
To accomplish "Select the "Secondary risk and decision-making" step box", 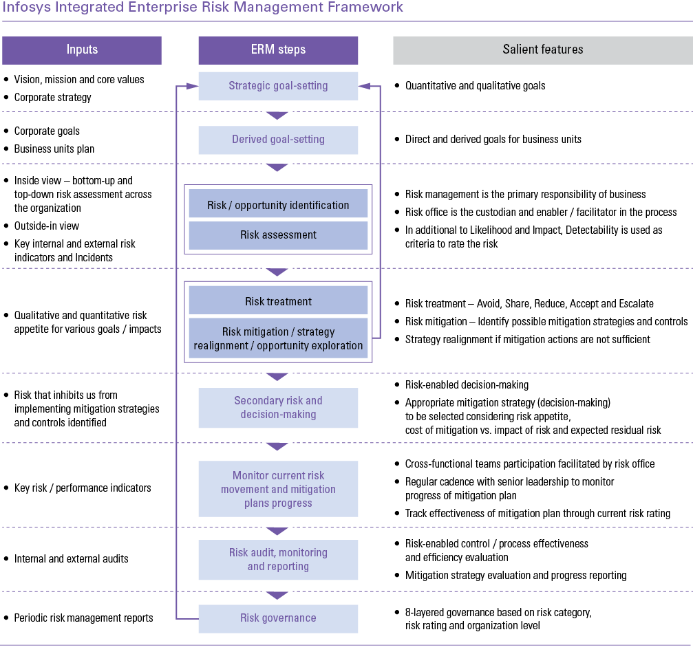I will tap(278, 408).
